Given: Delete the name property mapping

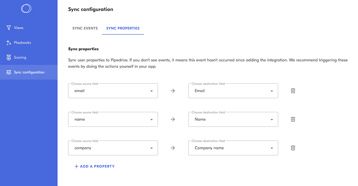Looking at the screenshot, I should click(x=293, y=119).
